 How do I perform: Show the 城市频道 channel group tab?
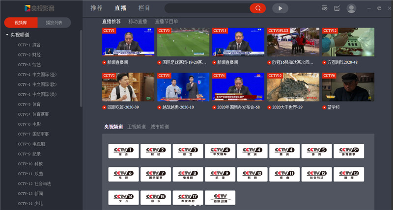(160, 127)
